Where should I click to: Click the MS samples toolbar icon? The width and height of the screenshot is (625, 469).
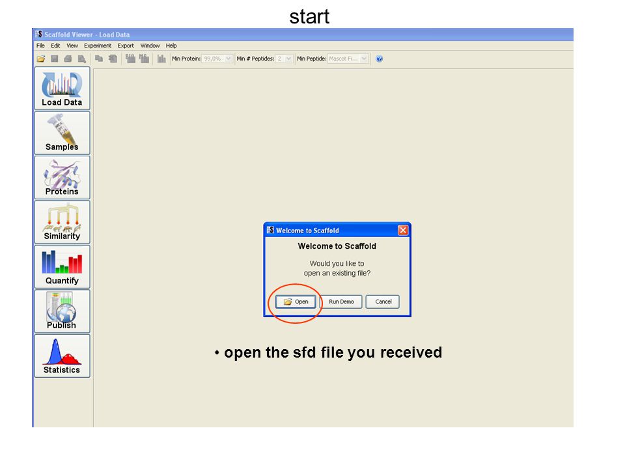[x=144, y=59]
